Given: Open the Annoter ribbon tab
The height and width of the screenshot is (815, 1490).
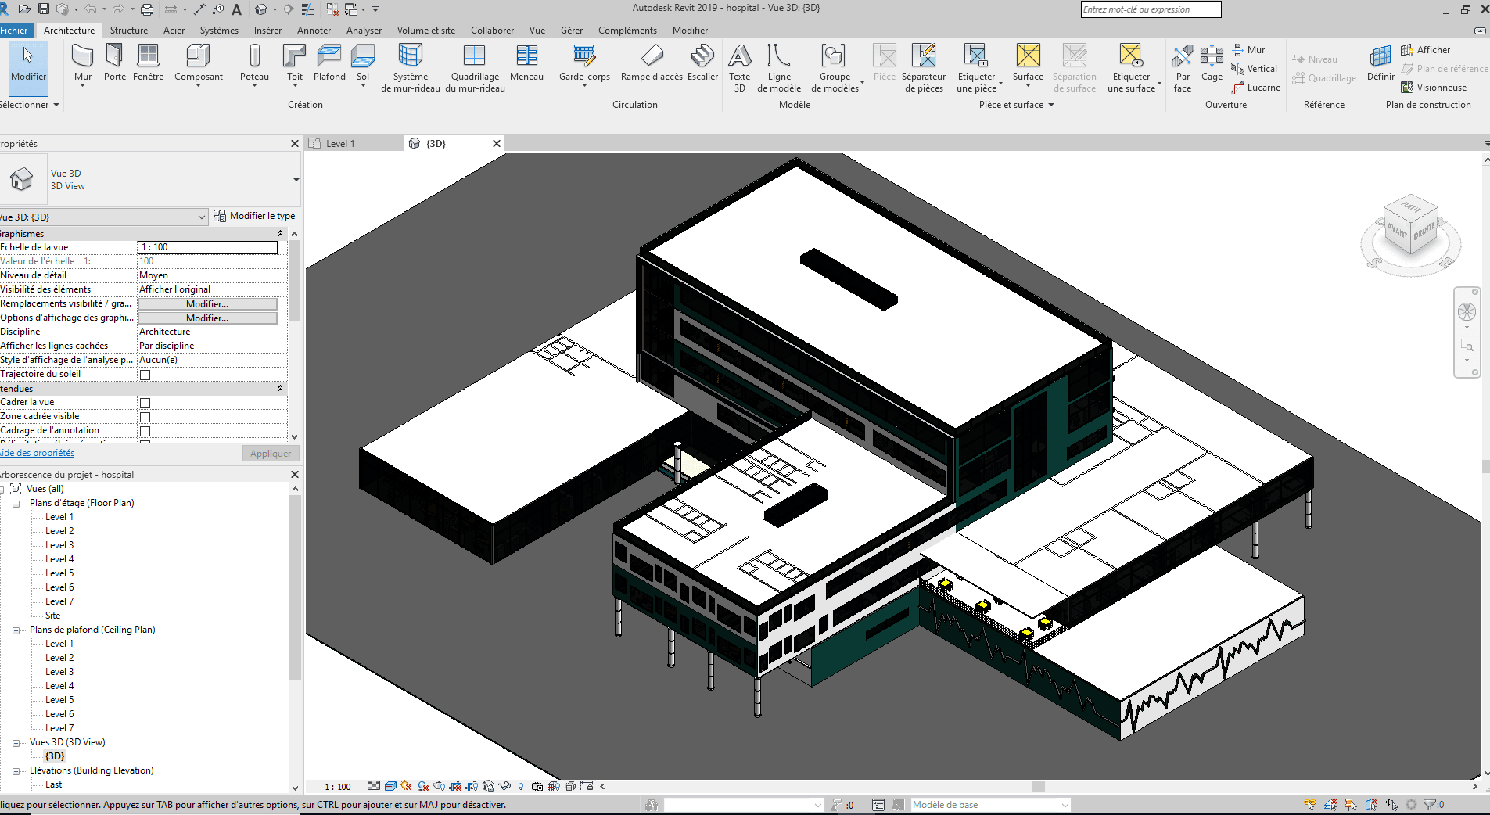Looking at the screenshot, I should click(x=314, y=31).
